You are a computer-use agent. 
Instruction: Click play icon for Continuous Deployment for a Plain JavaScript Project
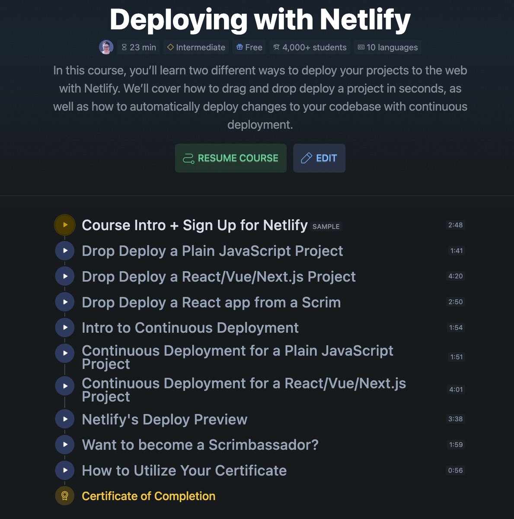click(x=65, y=353)
